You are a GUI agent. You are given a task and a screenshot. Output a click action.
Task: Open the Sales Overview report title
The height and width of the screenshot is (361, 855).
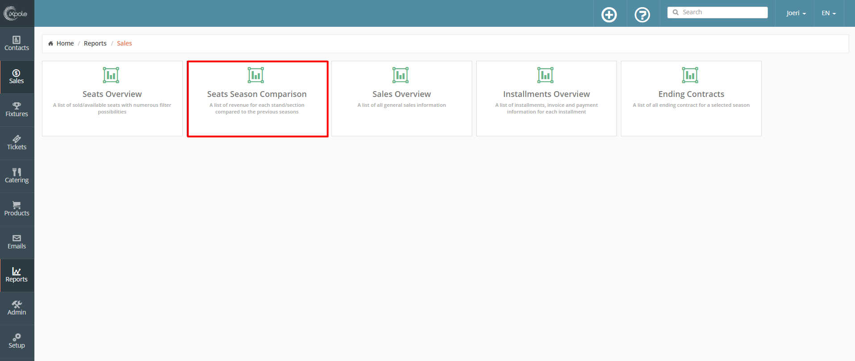[402, 94]
